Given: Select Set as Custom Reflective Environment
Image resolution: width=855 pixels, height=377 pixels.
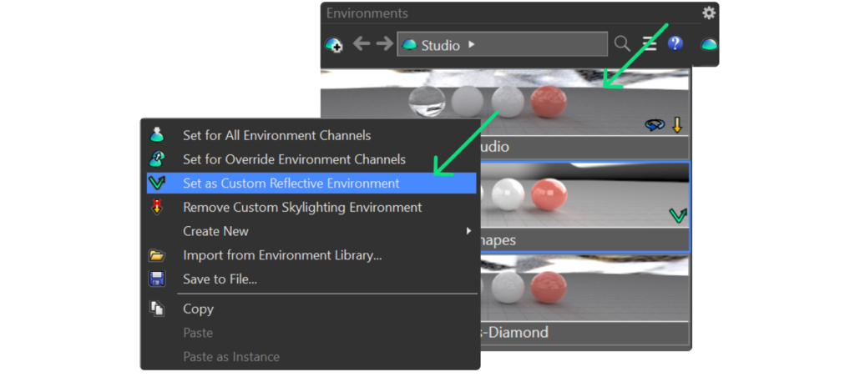Looking at the screenshot, I should point(291,183).
